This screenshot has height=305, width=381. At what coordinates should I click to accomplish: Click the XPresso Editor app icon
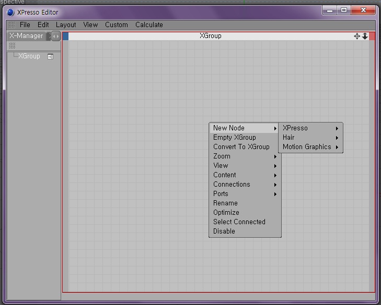tap(10, 13)
